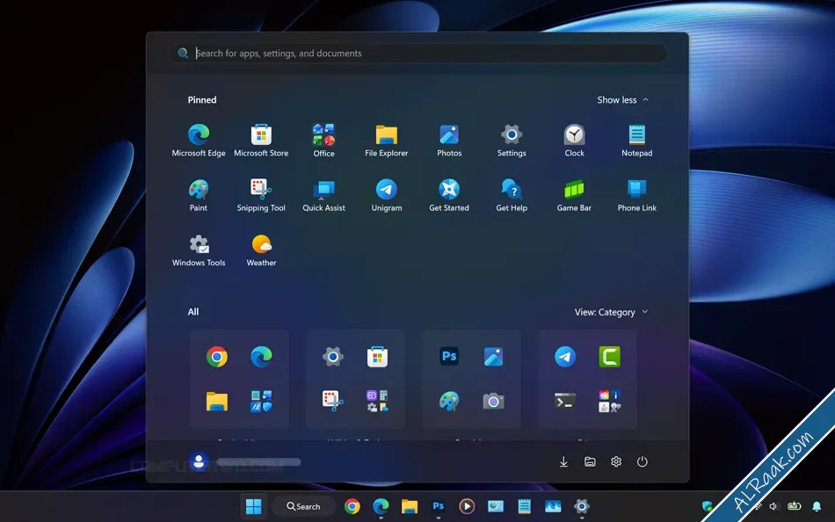
Task: Launch the pinned Notepad app
Action: pos(637,140)
